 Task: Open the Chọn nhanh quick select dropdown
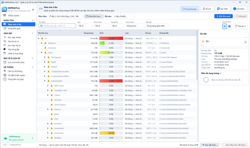[135, 26]
